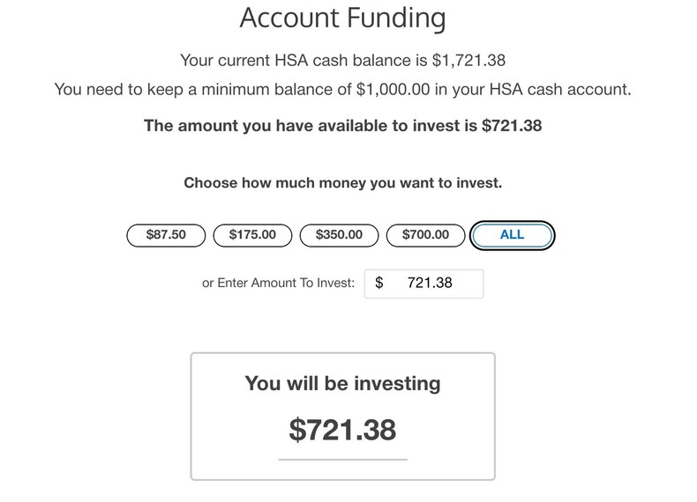Click the $721.38 in the available-to-invest line
Viewport: 697px width, 502px height.
pos(512,125)
